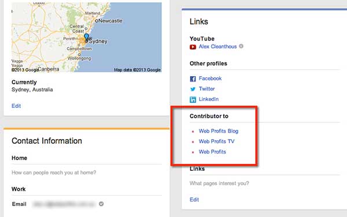Click the red YouTube play icon

pos(193,47)
